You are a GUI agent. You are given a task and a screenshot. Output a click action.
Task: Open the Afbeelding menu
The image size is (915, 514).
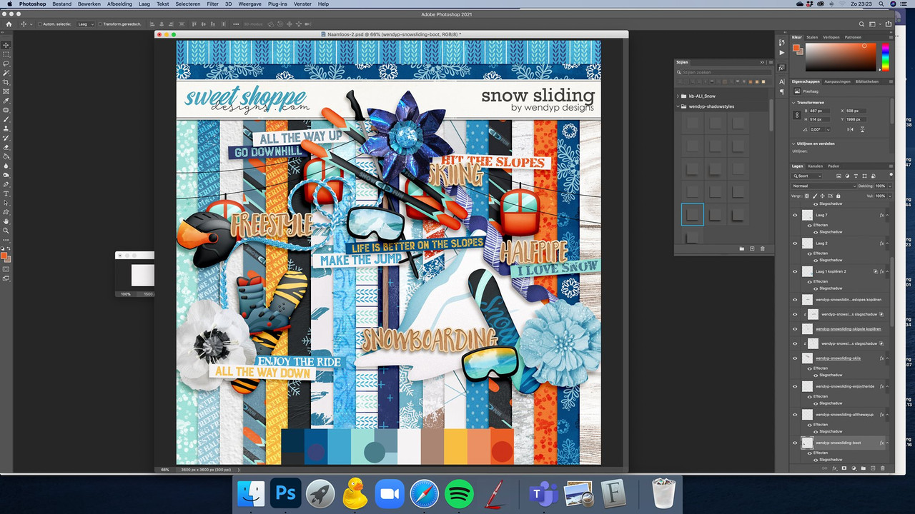tap(119, 4)
